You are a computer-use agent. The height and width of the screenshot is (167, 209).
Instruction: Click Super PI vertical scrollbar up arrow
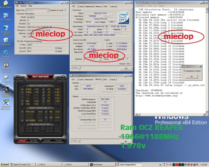tap(207, 9)
